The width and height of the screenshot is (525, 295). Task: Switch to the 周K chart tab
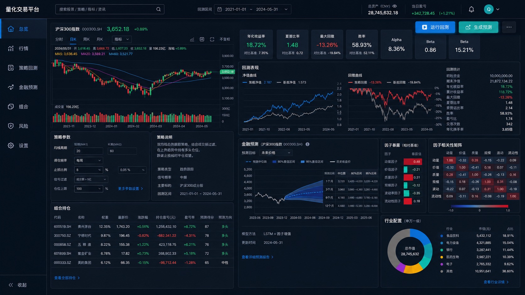86,39
